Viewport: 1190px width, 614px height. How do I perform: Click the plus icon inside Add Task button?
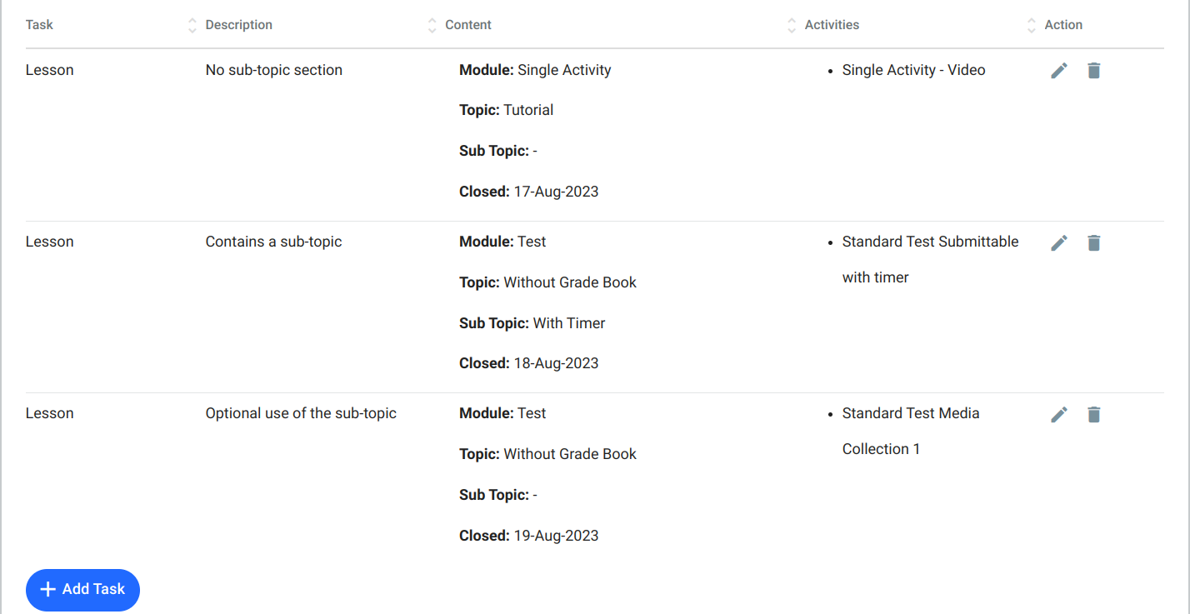pos(48,590)
